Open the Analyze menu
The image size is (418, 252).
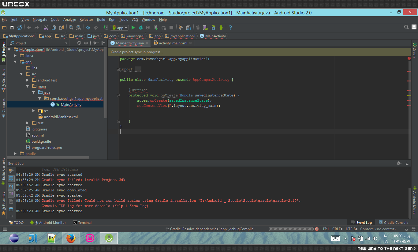click(x=69, y=20)
